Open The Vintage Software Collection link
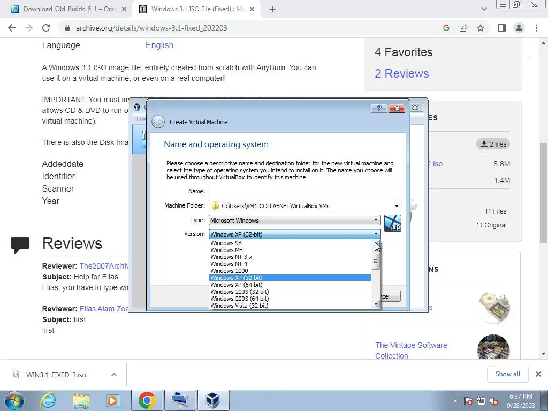548x411 pixels. coord(411,351)
